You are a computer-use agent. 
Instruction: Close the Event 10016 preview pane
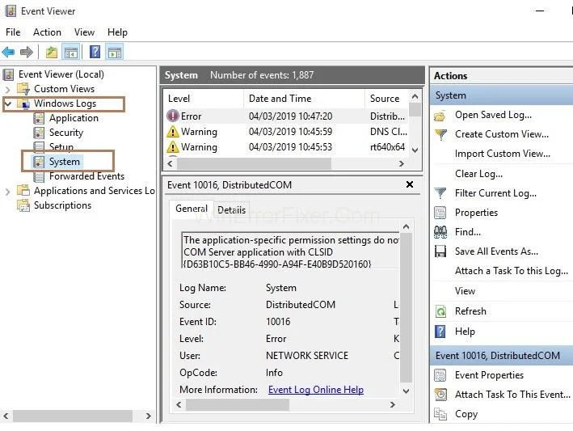tap(409, 185)
